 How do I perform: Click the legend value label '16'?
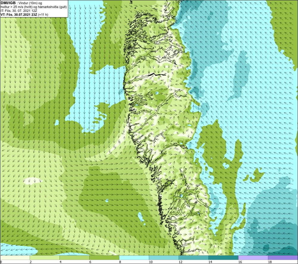point(240,262)
